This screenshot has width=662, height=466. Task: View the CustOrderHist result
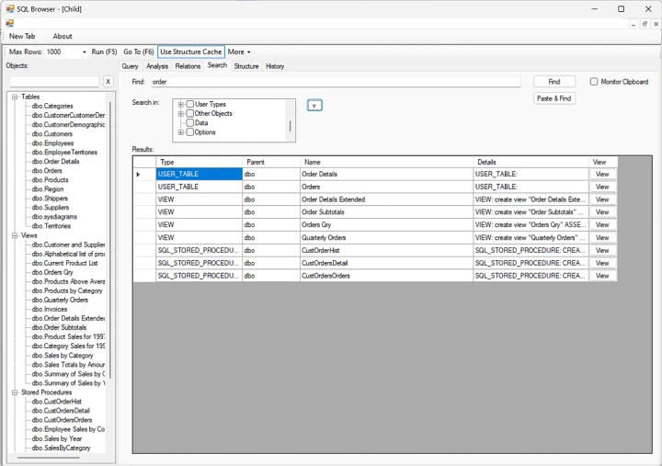pos(602,250)
